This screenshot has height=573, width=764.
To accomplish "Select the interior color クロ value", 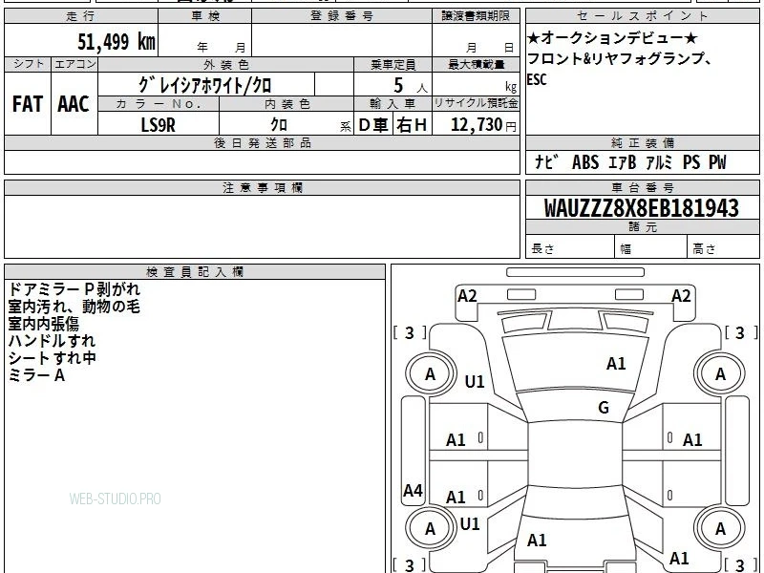I will coord(279,125).
